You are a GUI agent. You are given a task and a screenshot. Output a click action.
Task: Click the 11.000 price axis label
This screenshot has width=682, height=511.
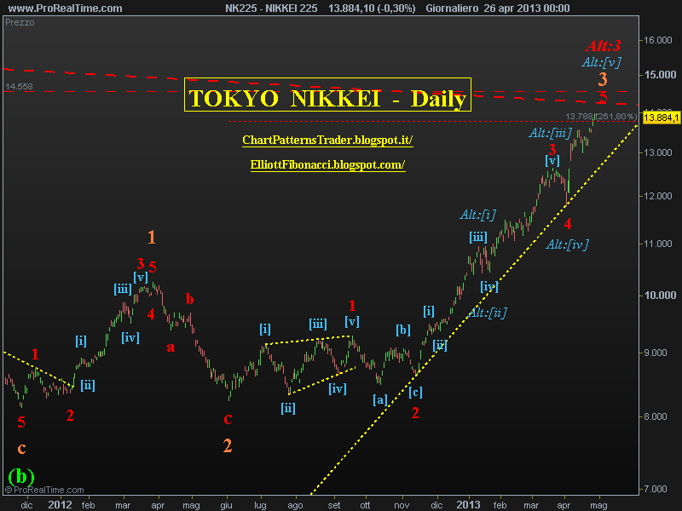658,244
